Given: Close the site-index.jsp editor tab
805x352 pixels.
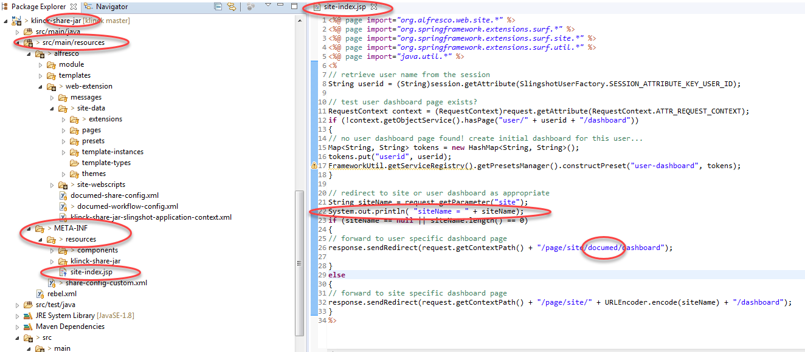Looking at the screenshot, I should (375, 7).
